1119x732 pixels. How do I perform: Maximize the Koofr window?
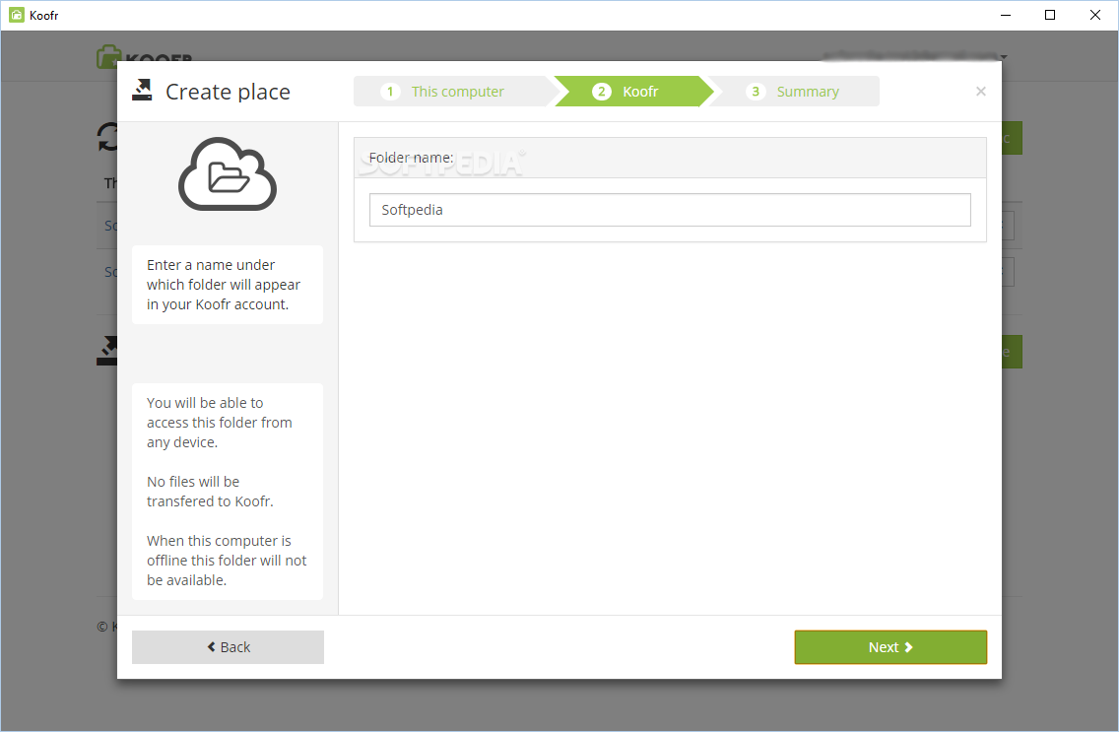1050,15
